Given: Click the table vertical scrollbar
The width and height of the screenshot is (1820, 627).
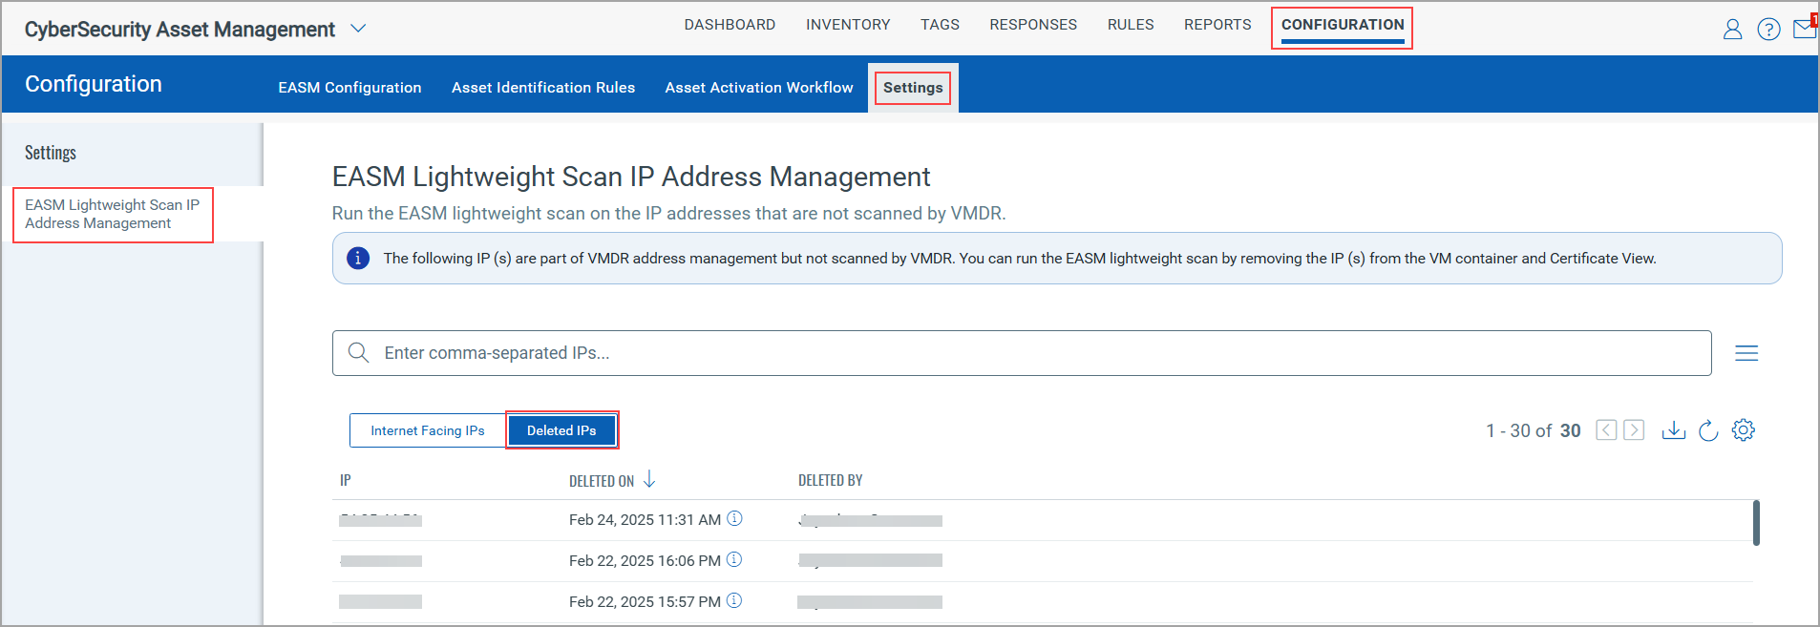Looking at the screenshot, I should (x=1756, y=523).
